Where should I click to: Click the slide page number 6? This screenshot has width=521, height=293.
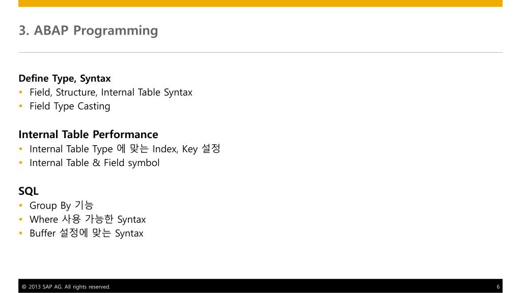tap(498, 287)
